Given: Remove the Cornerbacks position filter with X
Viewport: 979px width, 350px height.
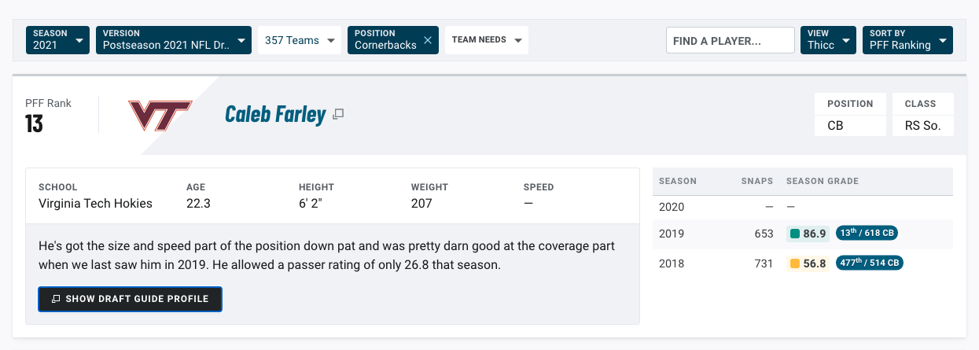Looking at the screenshot, I should pos(428,40).
